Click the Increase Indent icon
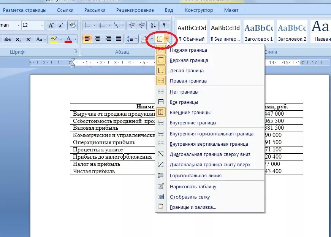The width and height of the screenshot is (331, 237). point(142,25)
